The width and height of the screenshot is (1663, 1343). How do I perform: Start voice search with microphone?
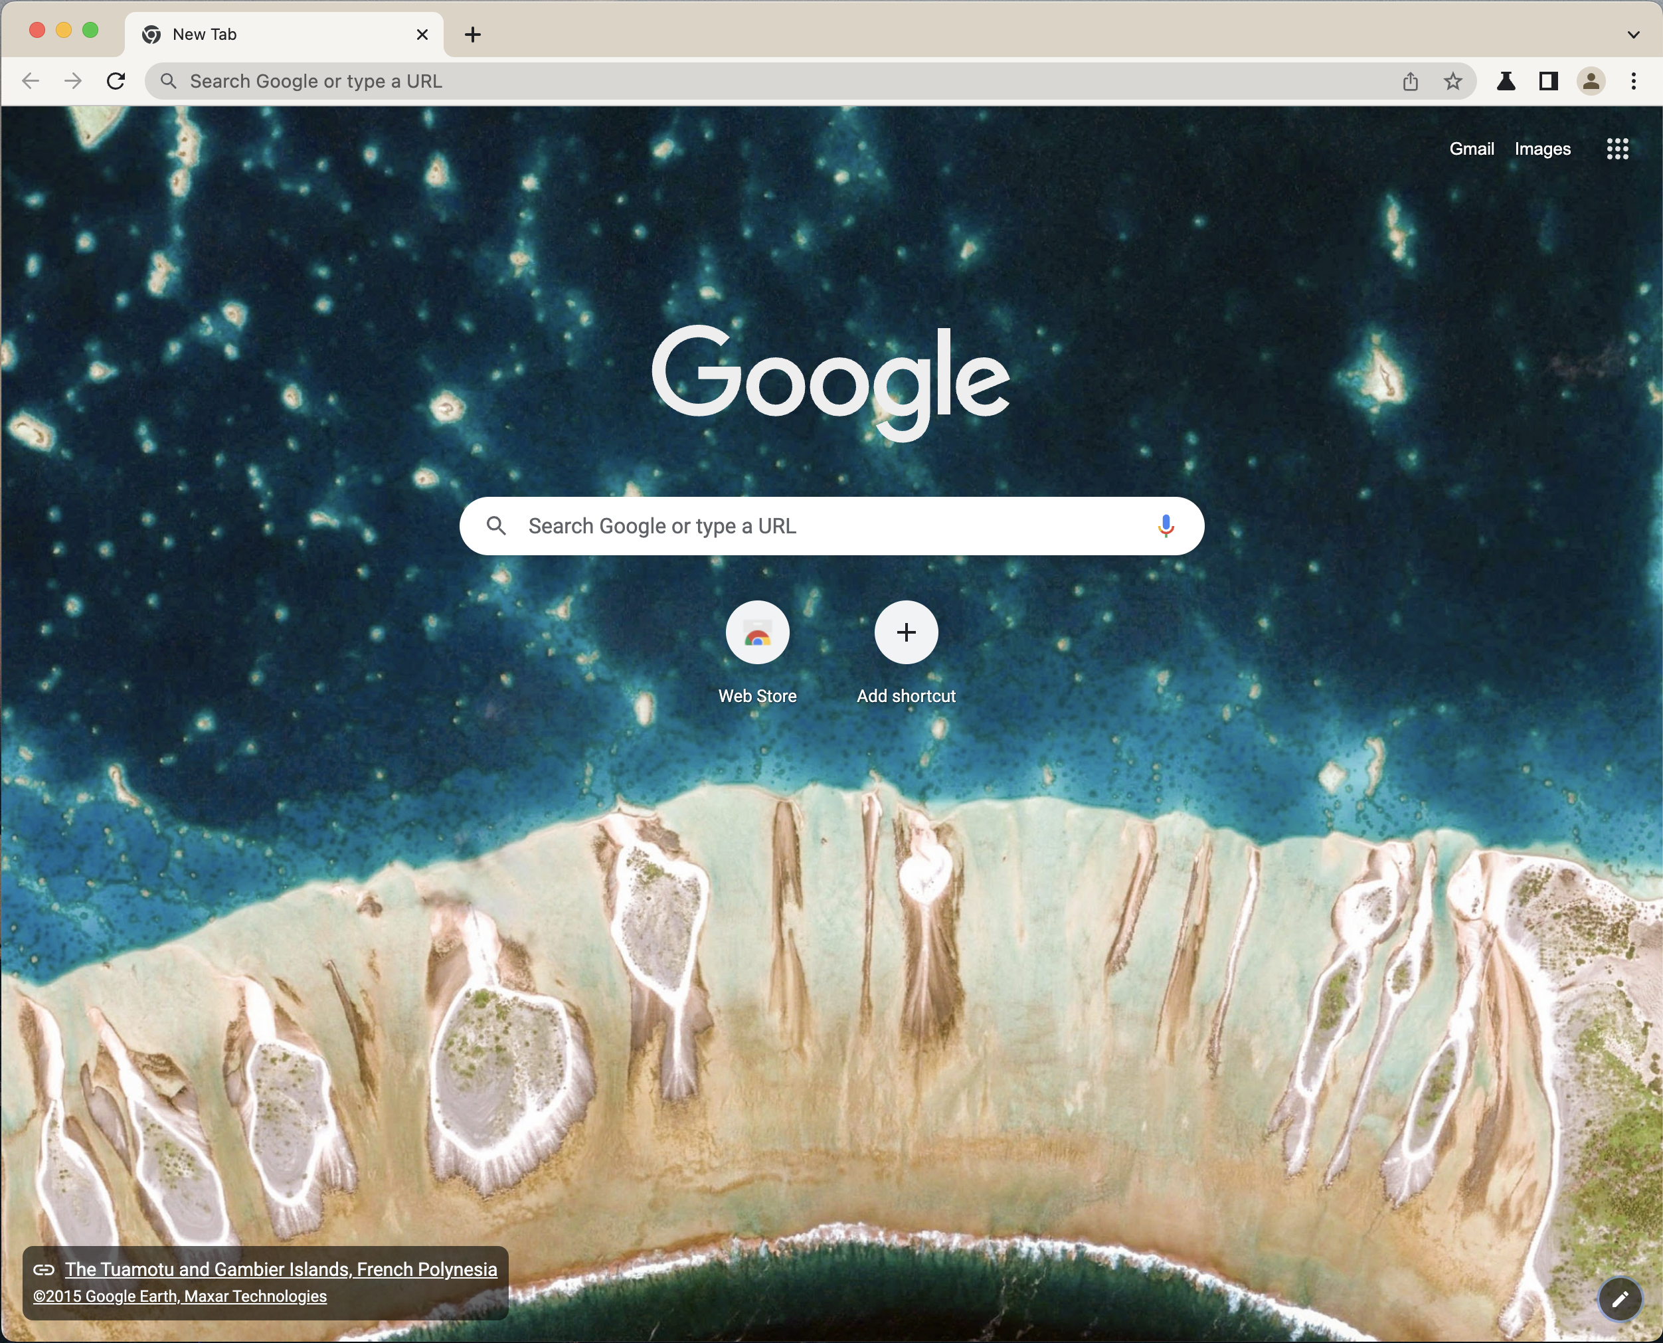[x=1165, y=526]
